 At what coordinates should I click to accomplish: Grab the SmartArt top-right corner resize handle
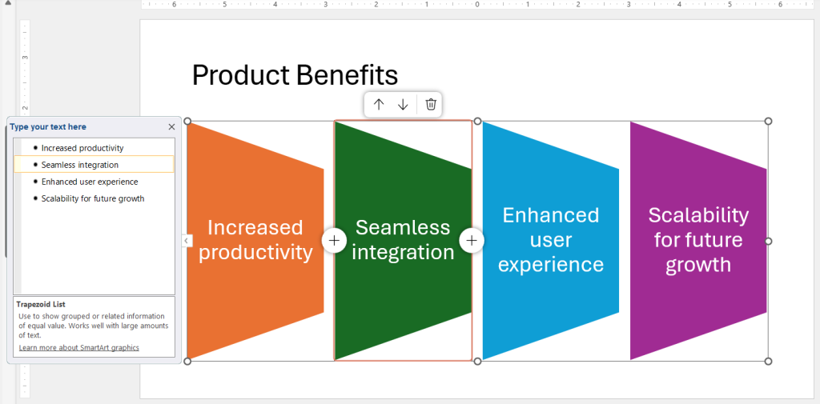click(768, 122)
